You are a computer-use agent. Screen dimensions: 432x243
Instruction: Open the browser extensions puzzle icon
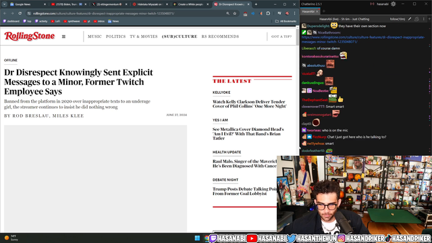[268, 13]
